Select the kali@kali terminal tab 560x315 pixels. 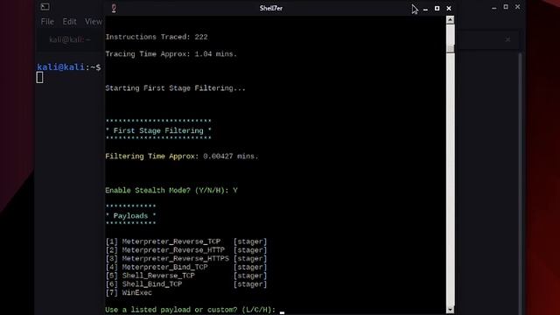pyautogui.click(x=70, y=39)
